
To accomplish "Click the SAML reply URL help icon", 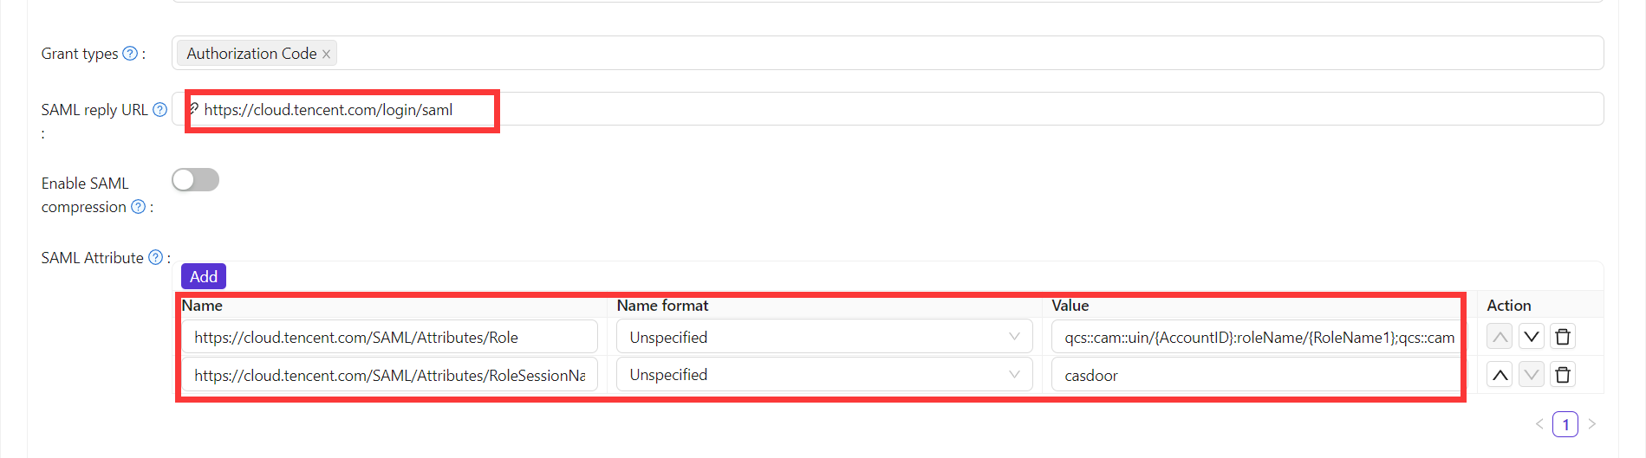I will pyautogui.click(x=159, y=110).
